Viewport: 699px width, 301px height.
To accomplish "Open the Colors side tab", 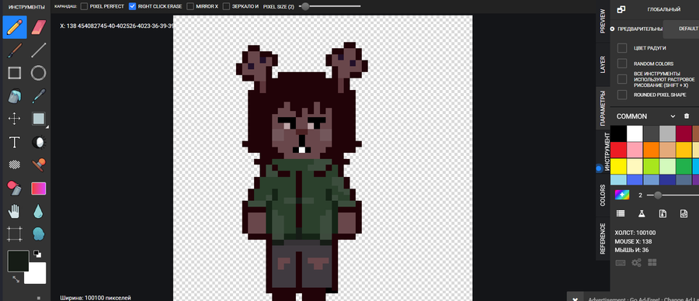I will click(x=603, y=195).
